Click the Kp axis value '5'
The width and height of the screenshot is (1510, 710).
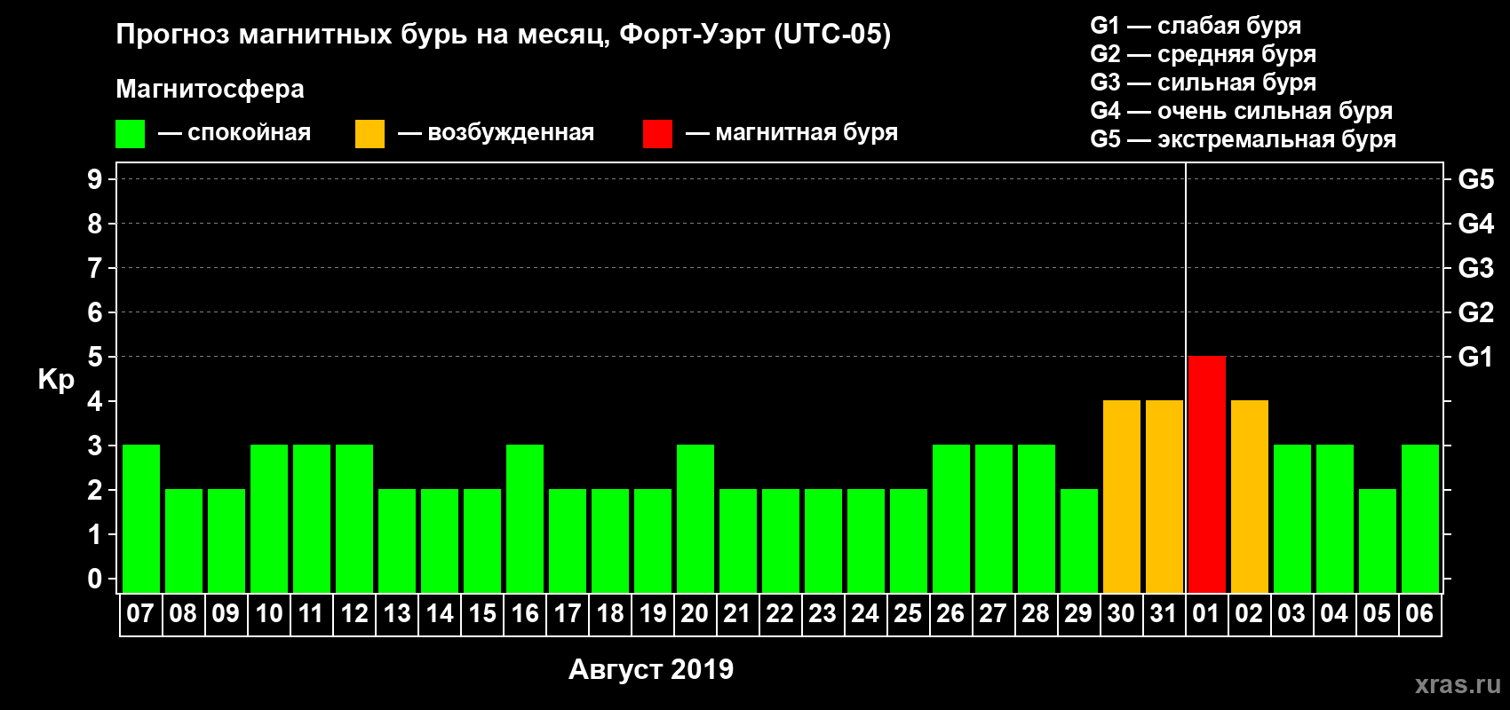[x=95, y=357]
